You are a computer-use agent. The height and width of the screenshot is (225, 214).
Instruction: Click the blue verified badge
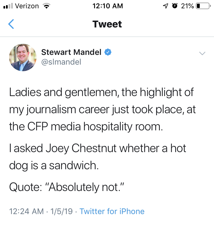coord(108,52)
